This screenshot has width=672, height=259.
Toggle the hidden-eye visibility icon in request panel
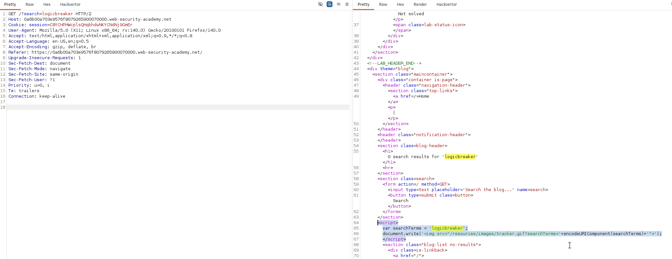point(320,4)
